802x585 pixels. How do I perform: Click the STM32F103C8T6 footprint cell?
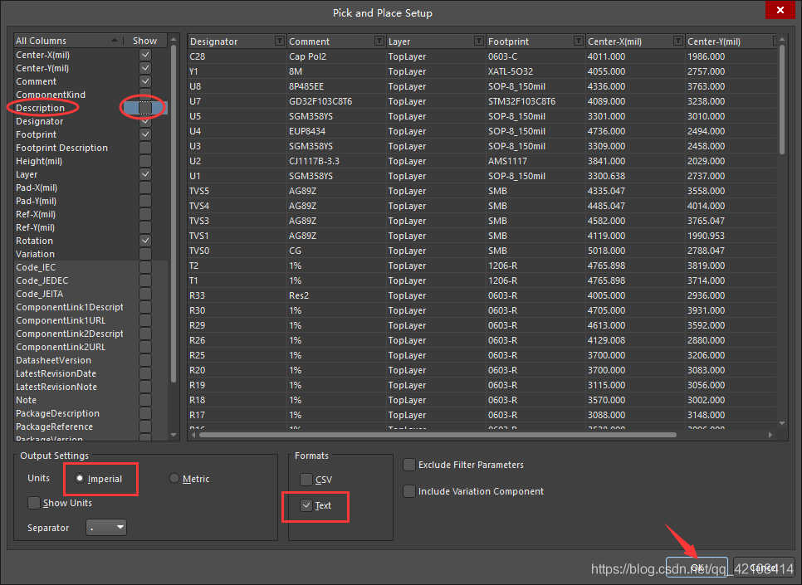(535, 101)
